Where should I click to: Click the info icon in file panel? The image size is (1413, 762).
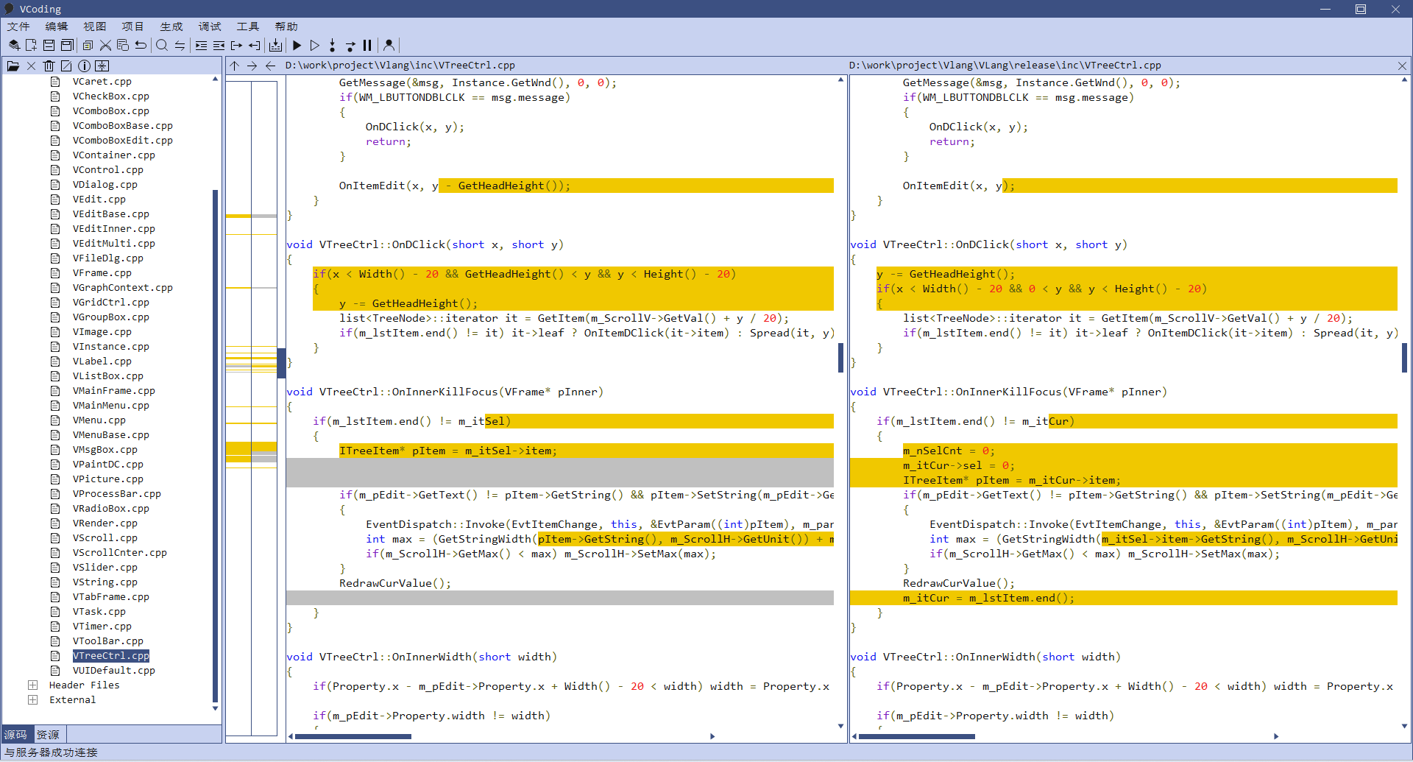click(x=84, y=66)
